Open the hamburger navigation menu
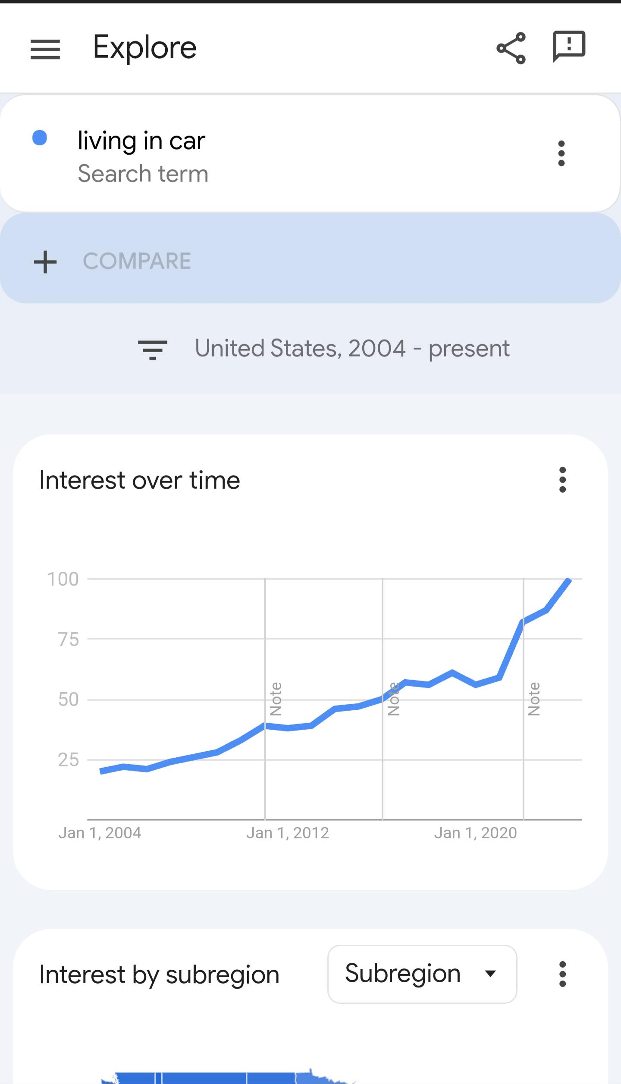This screenshot has width=621, height=1084. click(45, 49)
